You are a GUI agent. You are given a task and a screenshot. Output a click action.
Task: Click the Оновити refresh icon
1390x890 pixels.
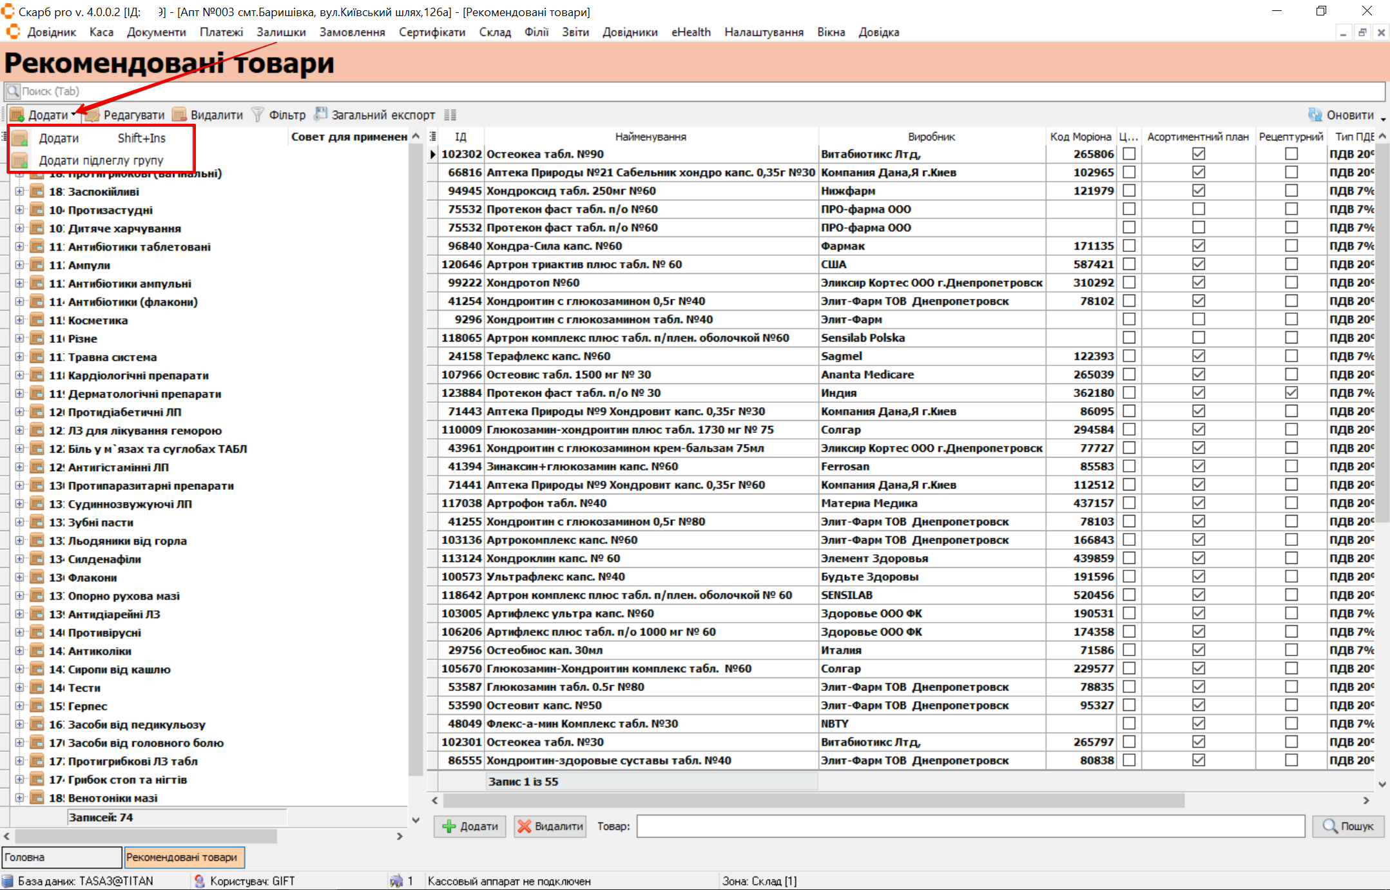(1315, 115)
